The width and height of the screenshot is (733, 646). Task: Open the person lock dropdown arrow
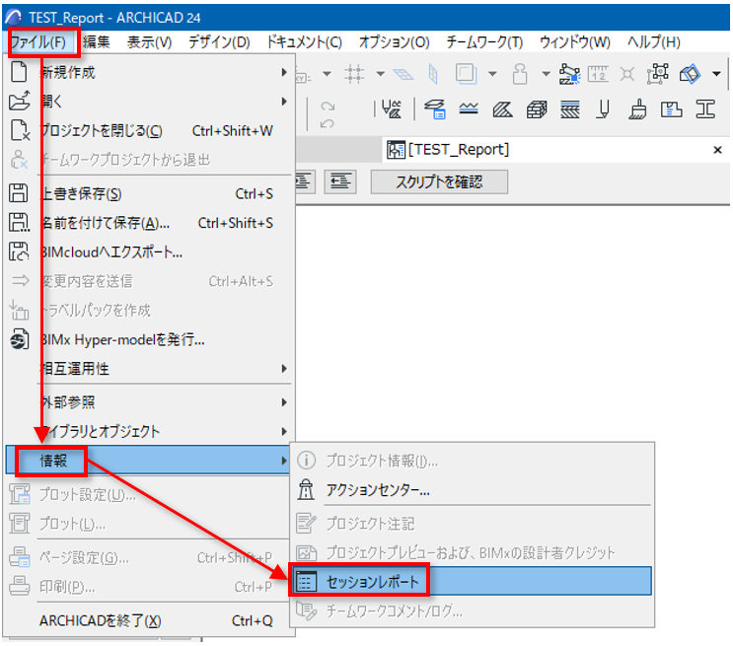546,73
